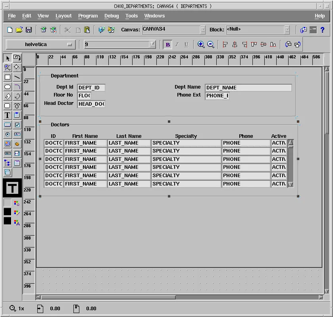The height and width of the screenshot is (317, 333).
Task: Select the Polyline tool
Action: point(17,96)
